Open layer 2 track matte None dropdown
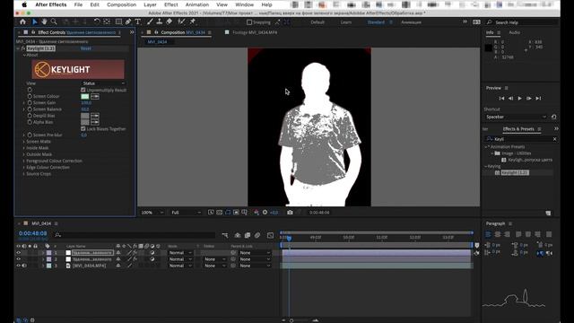 (x=214, y=259)
